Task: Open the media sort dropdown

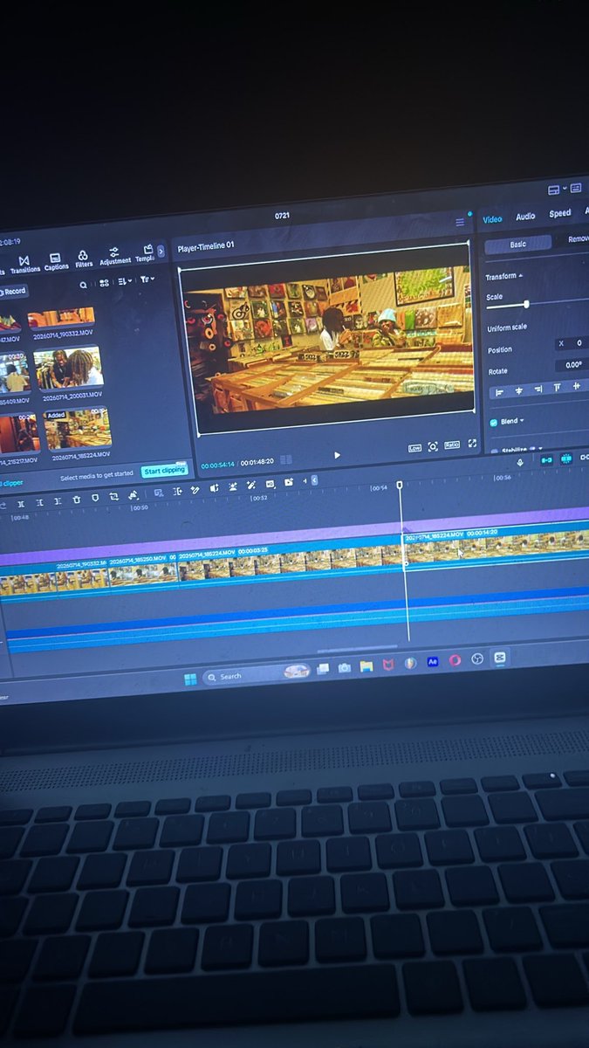Action: click(x=124, y=281)
